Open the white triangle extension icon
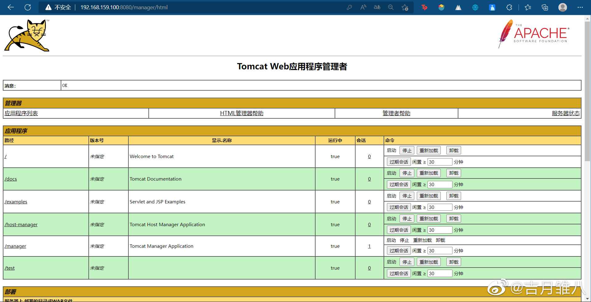The height and width of the screenshot is (302, 591). [458, 7]
